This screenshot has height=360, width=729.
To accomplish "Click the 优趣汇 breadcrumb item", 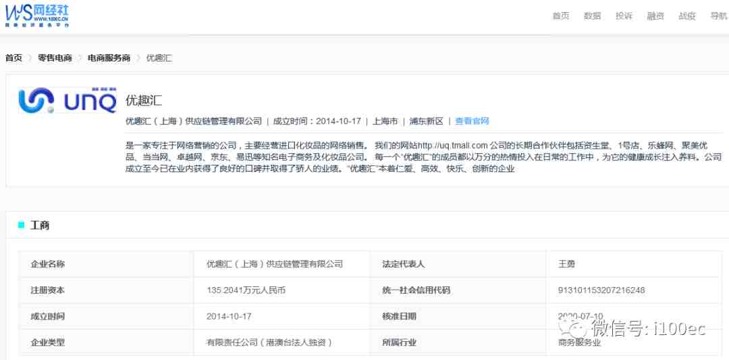I will coord(159,58).
